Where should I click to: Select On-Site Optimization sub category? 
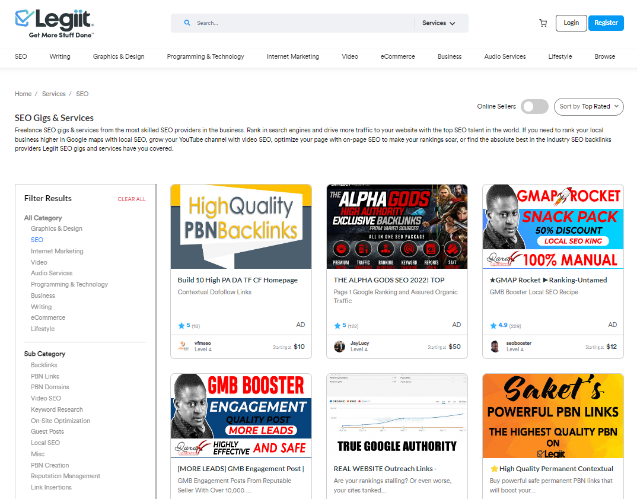coord(60,421)
